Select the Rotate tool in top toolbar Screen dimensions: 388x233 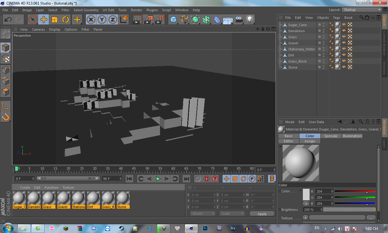65,20
